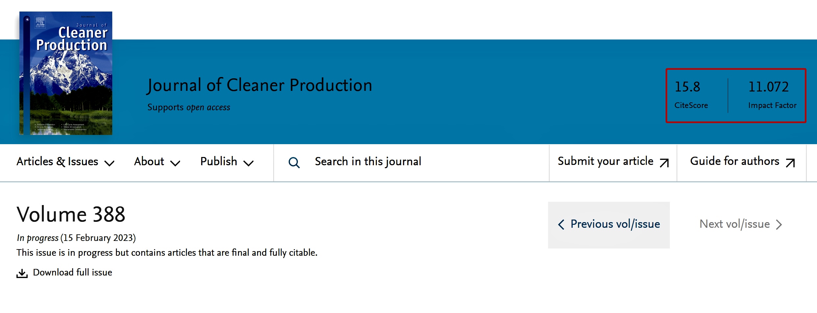Click the search magnifier icon

point(294,162)
